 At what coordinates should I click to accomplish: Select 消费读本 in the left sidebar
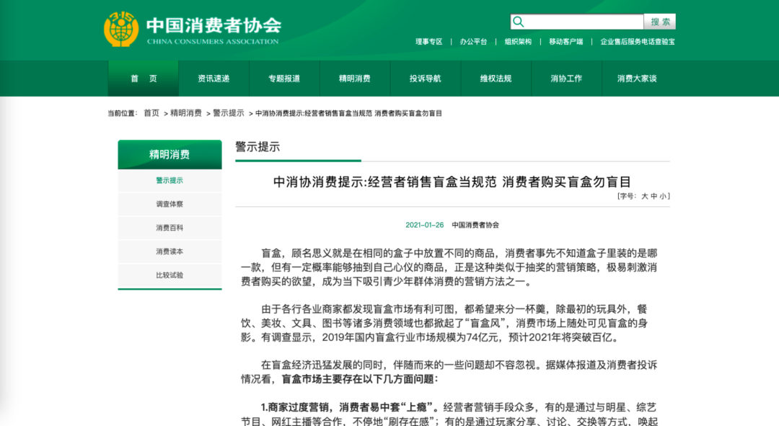pyautogui.click(x=170, y=252)
